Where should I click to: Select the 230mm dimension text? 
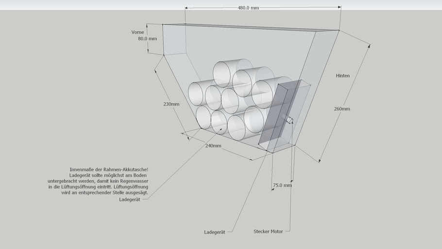tap(171, 105)
